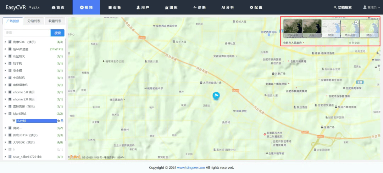This screenshot has width=383, height=173.
Task: Click the device icon next to 电梯摄像机
Action: tap(10, 85)
